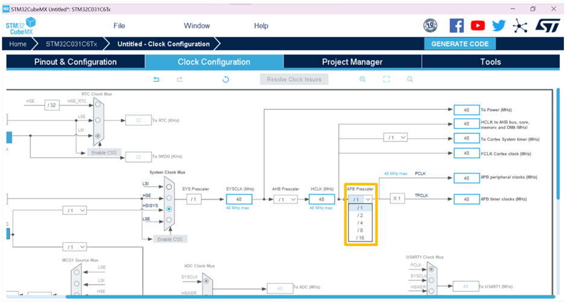Select LSE radio in System Clock Mux
Screen dimensions: 567x302
pos(169,220)
